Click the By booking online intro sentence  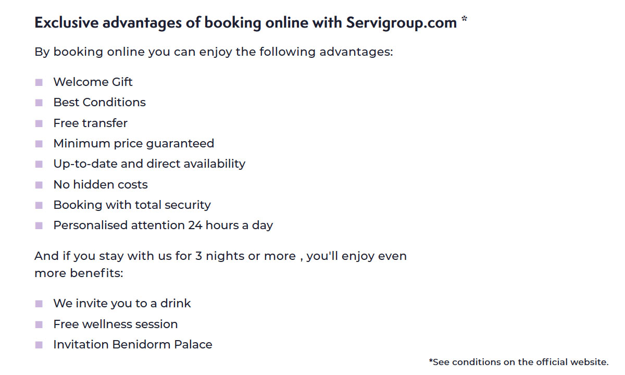point(214,52)
